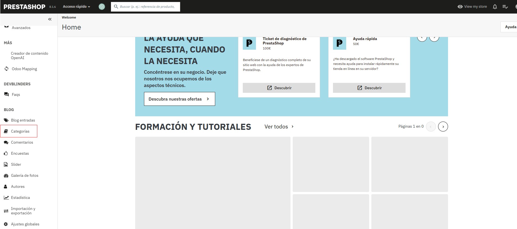This screenshot has height=229, width=517.
Task: Click View my store link
Action: (475, 7)
